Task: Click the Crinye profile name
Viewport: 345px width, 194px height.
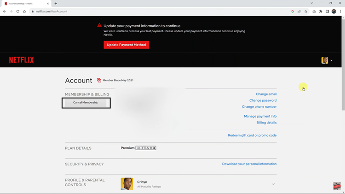Action: (x=142, y=182)
